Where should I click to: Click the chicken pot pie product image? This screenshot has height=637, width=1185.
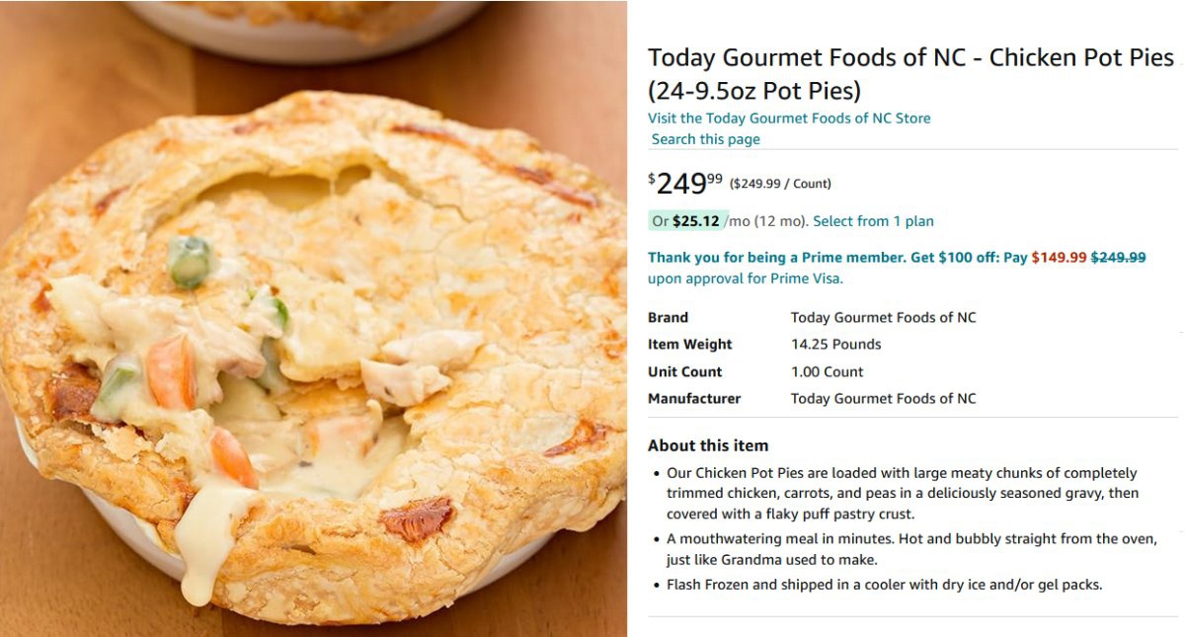tap(313, 336)
